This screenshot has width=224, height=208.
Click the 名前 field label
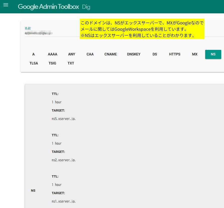click(x=28, y=28)
